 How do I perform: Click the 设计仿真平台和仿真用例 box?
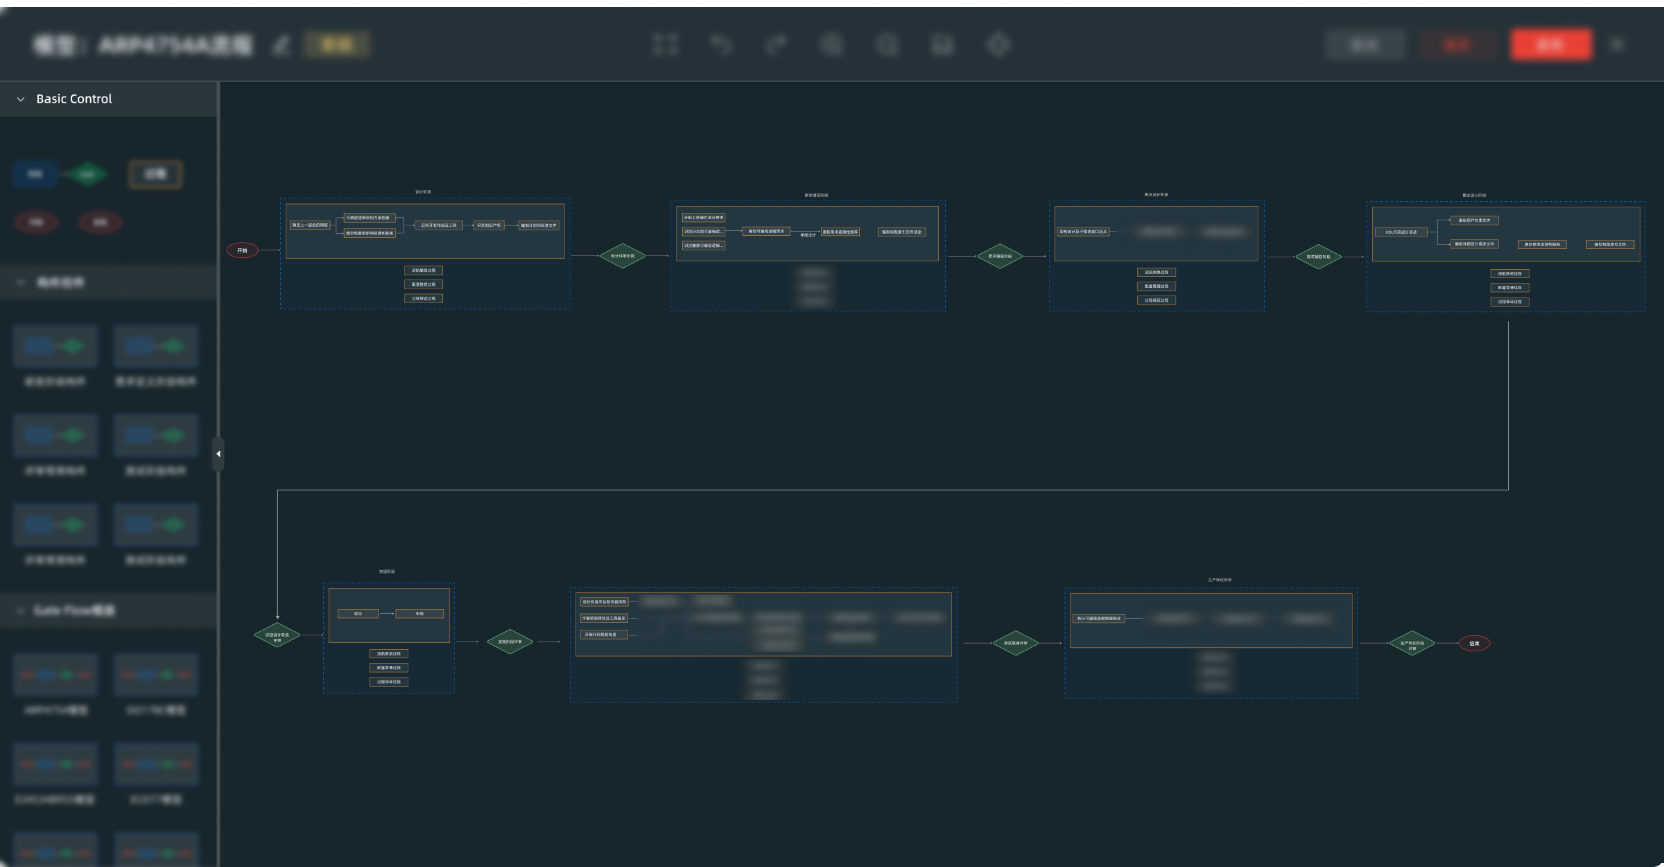(604, 602)
